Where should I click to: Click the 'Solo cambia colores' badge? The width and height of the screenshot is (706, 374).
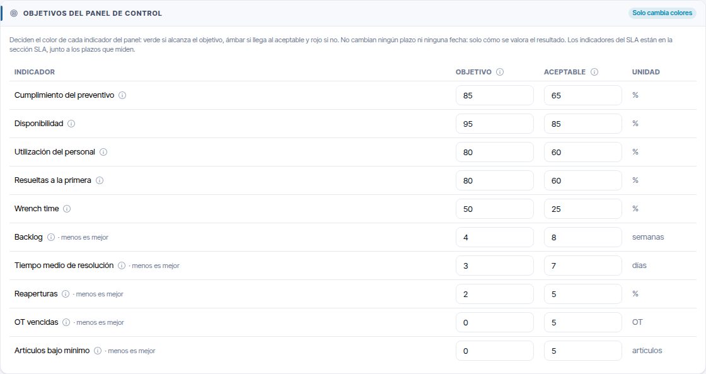(663, 13)
